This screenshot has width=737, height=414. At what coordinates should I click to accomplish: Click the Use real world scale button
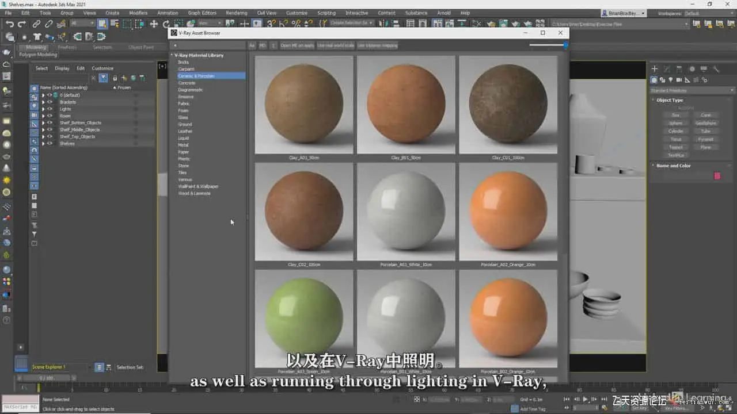[x=336, y=45]
